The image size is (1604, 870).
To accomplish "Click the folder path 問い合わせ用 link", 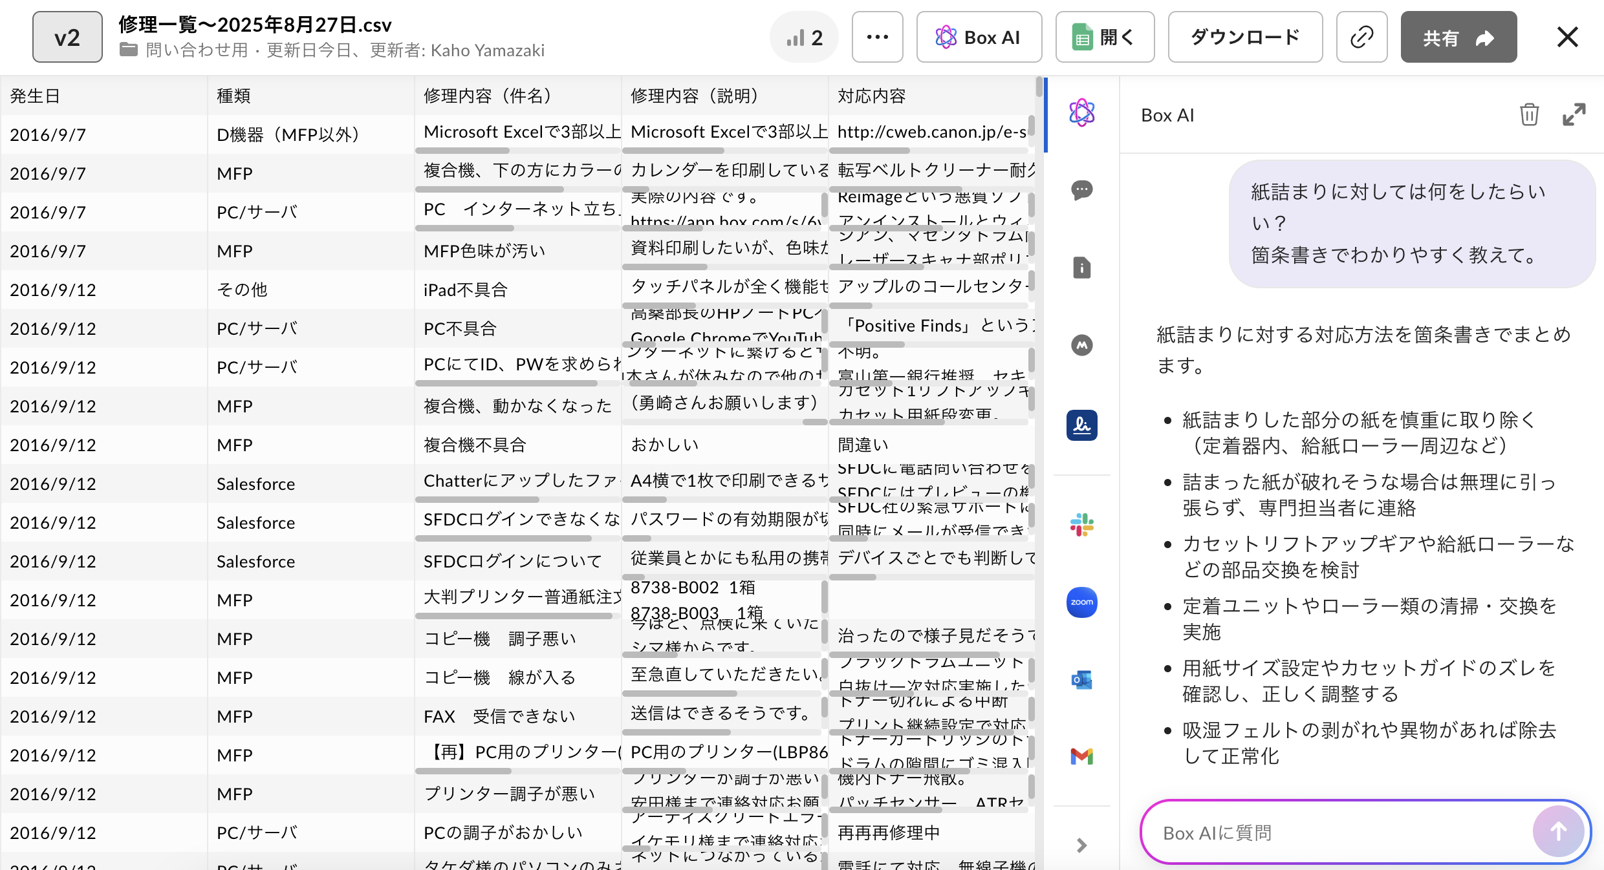I will pyautogui.click(x=197, y=50).
